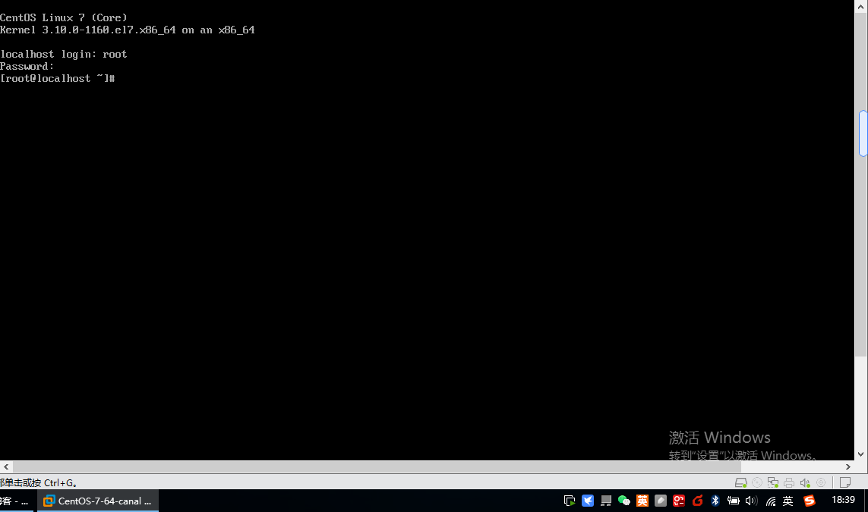The image size is (868, 512).
Task: Click the Ctrl+G hint in status bar
Action: (39, 482)
